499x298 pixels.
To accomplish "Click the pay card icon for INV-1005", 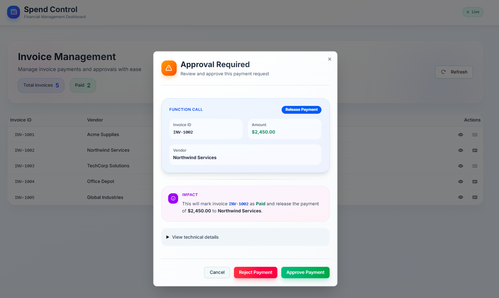I will click(474, 197).
